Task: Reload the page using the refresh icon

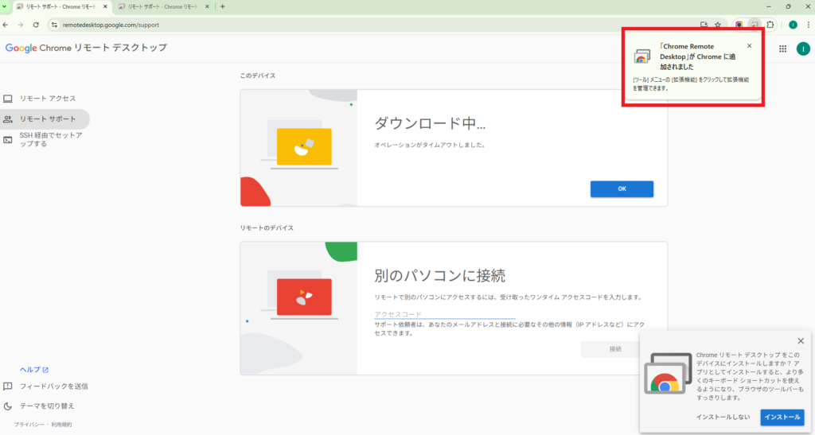Action: click(x=36, y=25)
